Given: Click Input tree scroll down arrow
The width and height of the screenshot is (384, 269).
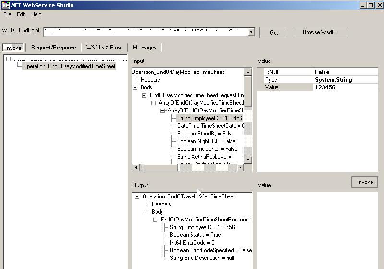Looking at the screenshot, I should tap(248, 160).
